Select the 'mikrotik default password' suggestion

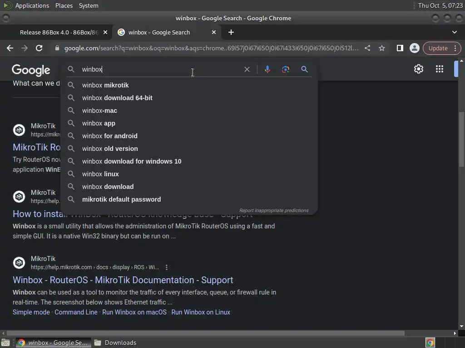[x=189, y=200]
